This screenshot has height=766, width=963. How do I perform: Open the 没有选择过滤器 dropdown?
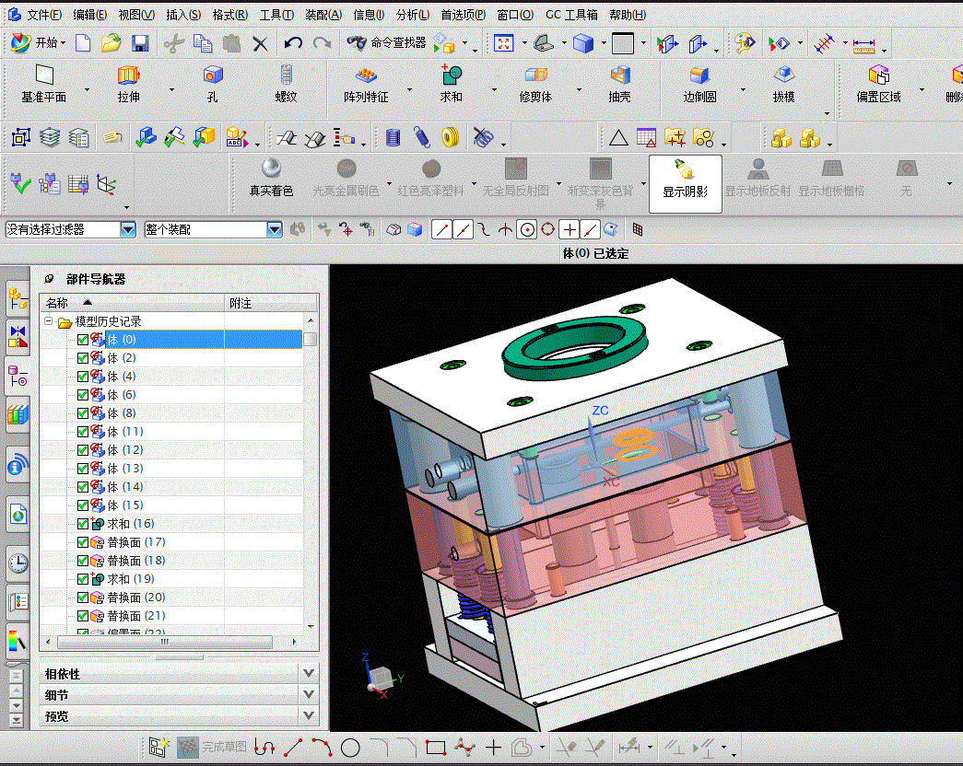coord(128,229)
